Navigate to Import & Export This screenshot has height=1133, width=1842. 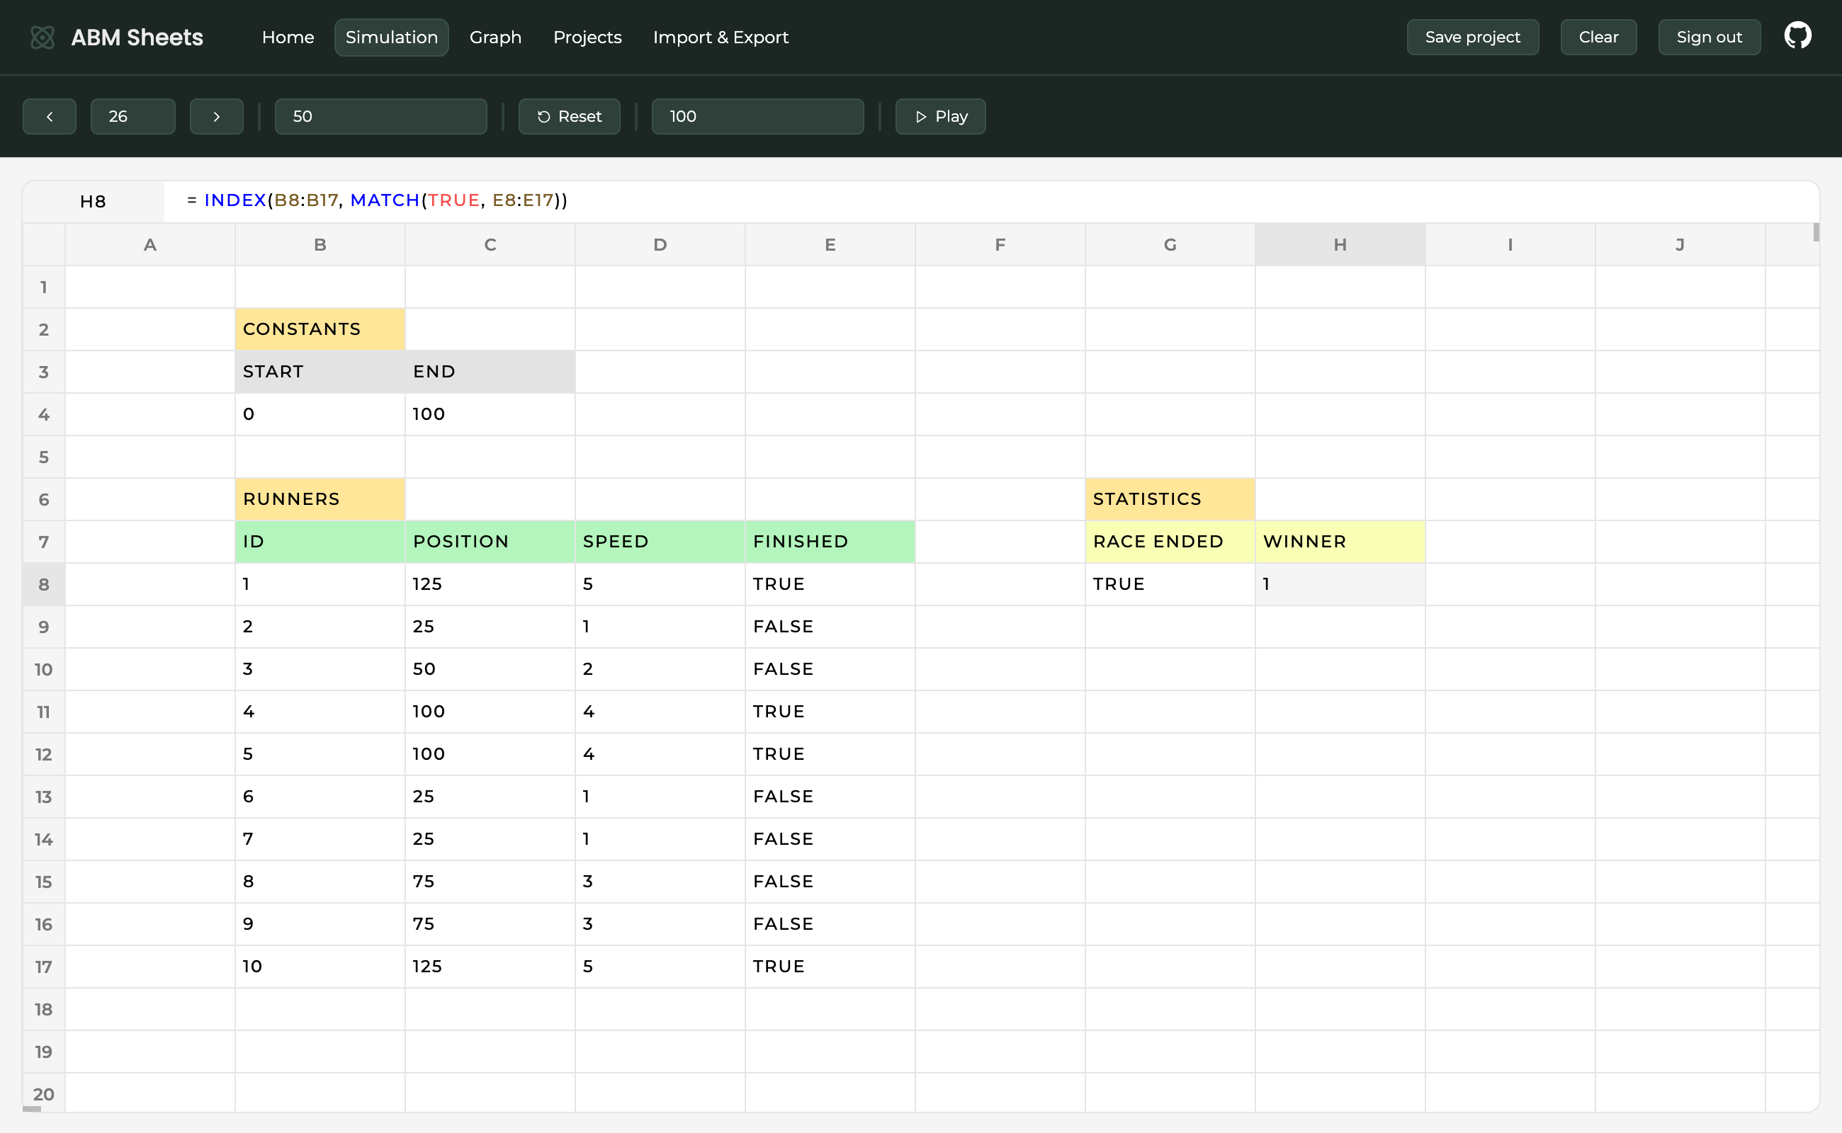(720, 38)
